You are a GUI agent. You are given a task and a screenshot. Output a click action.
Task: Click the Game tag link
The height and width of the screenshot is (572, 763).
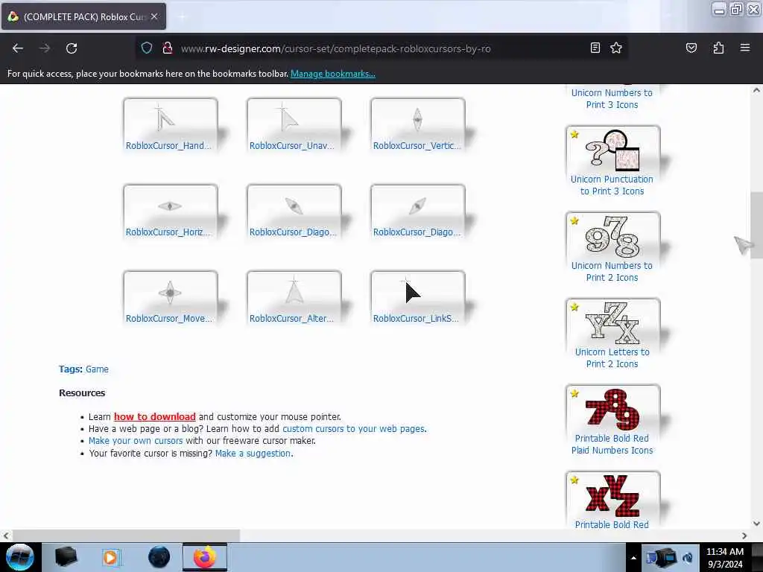97,369
